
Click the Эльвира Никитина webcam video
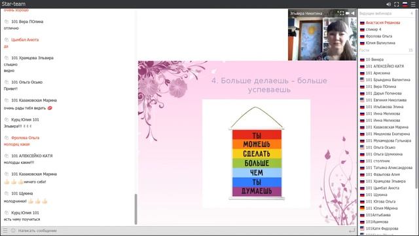[322, 35]
